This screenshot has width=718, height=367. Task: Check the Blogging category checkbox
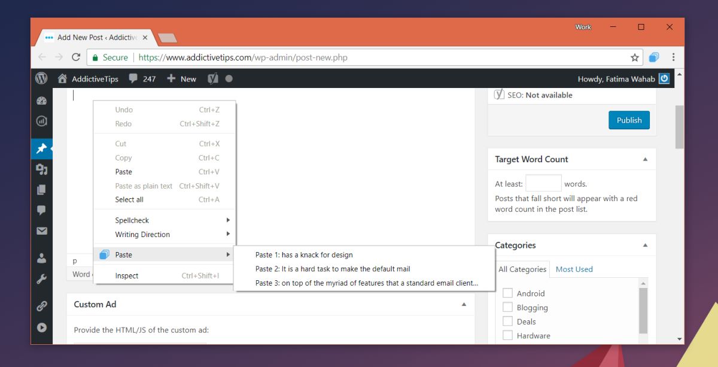pyautogui.click(x=507, y=307)
